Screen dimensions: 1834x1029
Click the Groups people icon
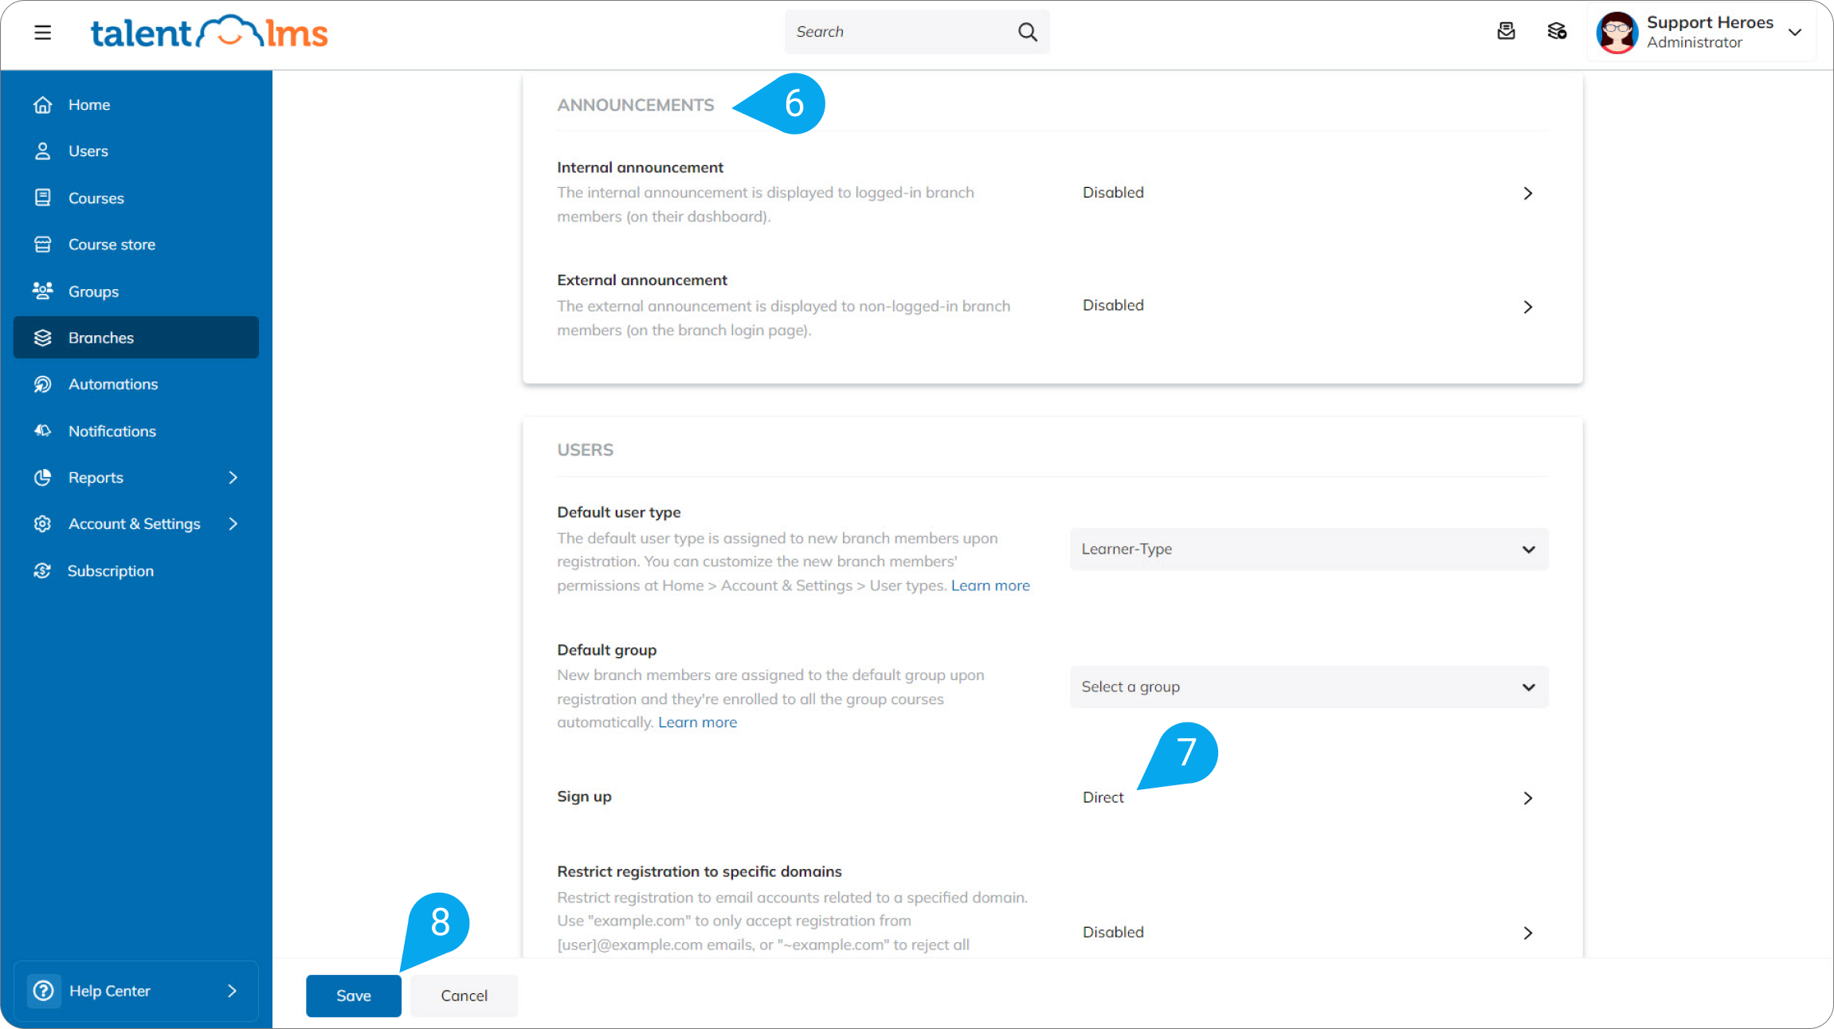(43, 291)
